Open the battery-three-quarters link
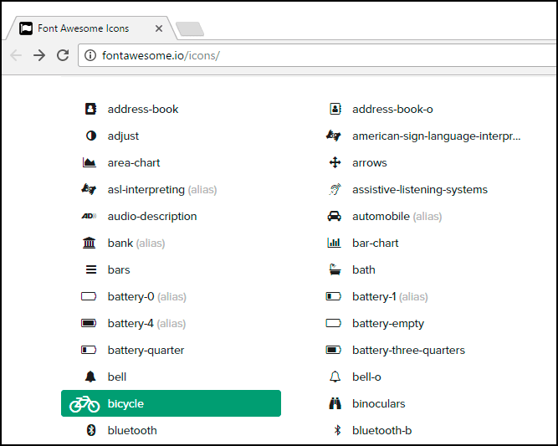The image size is (558, 446). [x=408, y=351]
